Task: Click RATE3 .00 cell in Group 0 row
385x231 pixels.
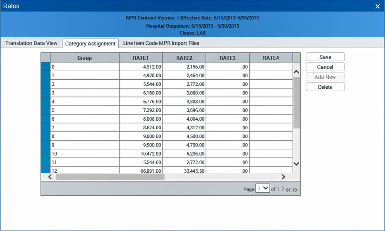Action: [x=228, y=67]
